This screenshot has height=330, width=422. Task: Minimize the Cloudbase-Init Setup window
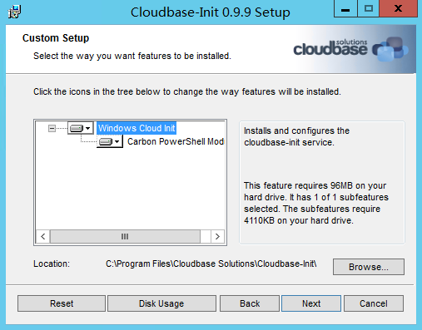coord(345,9)
